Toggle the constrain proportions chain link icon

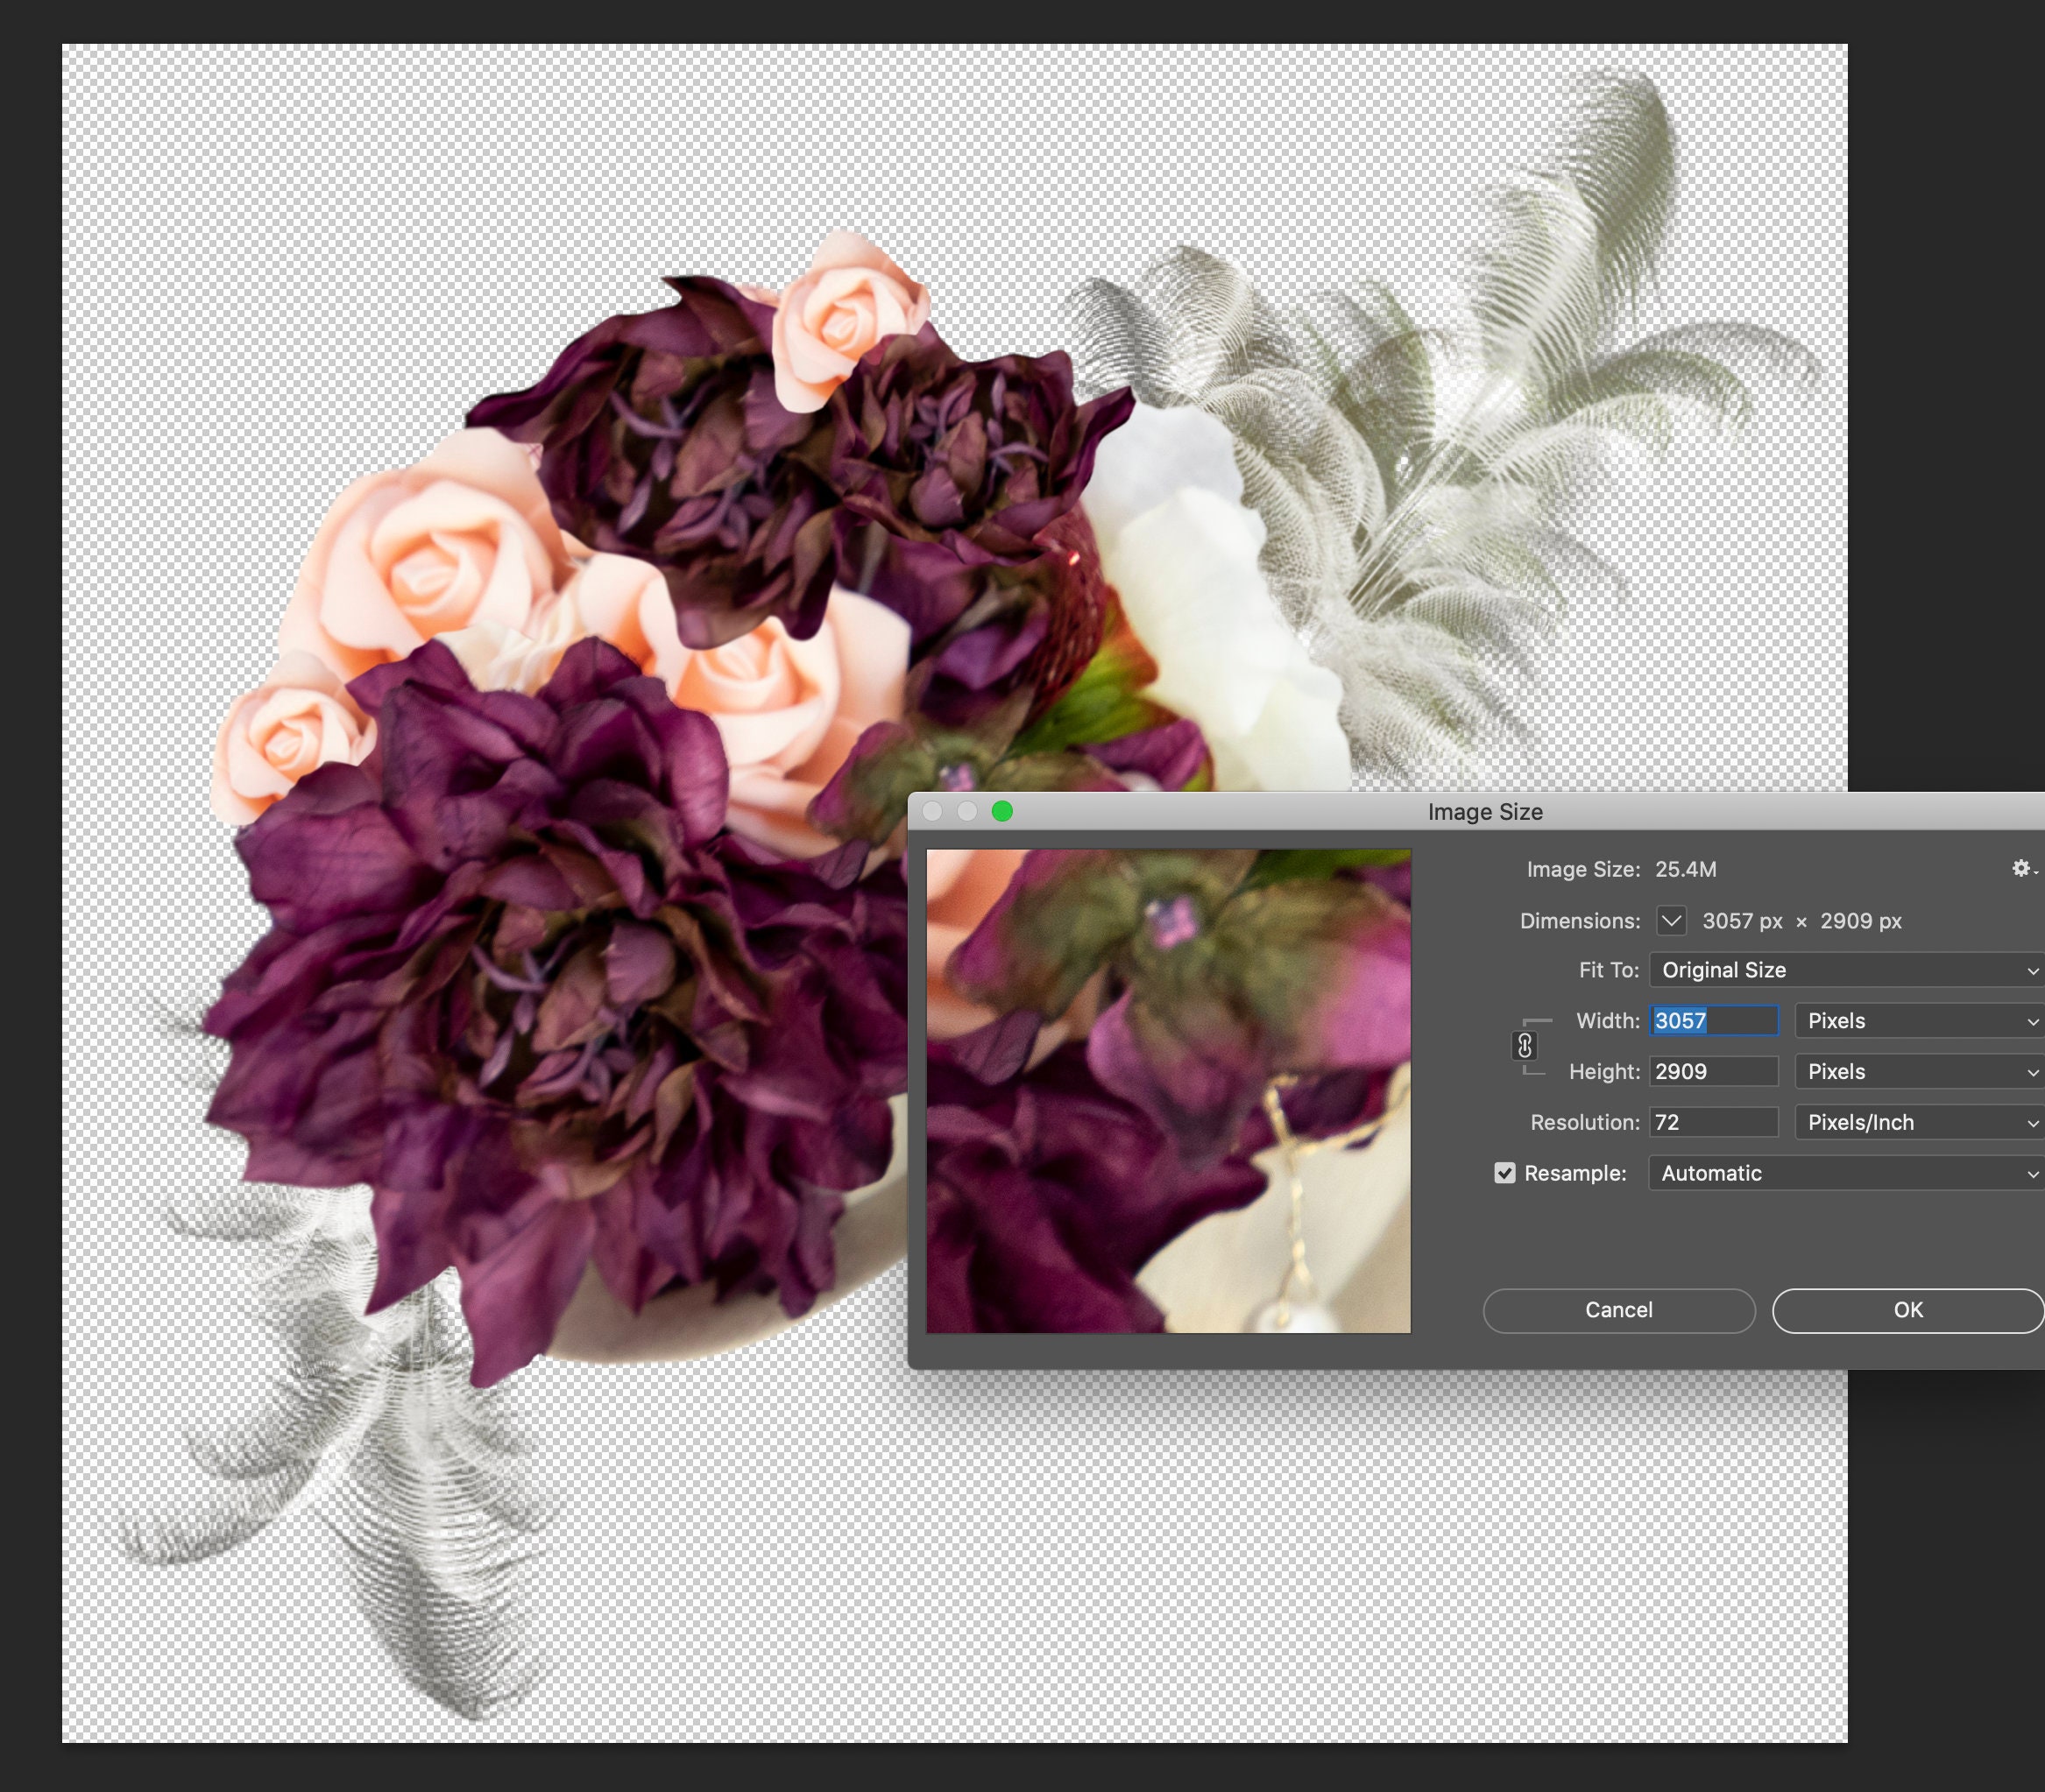coord(1525,1046)
